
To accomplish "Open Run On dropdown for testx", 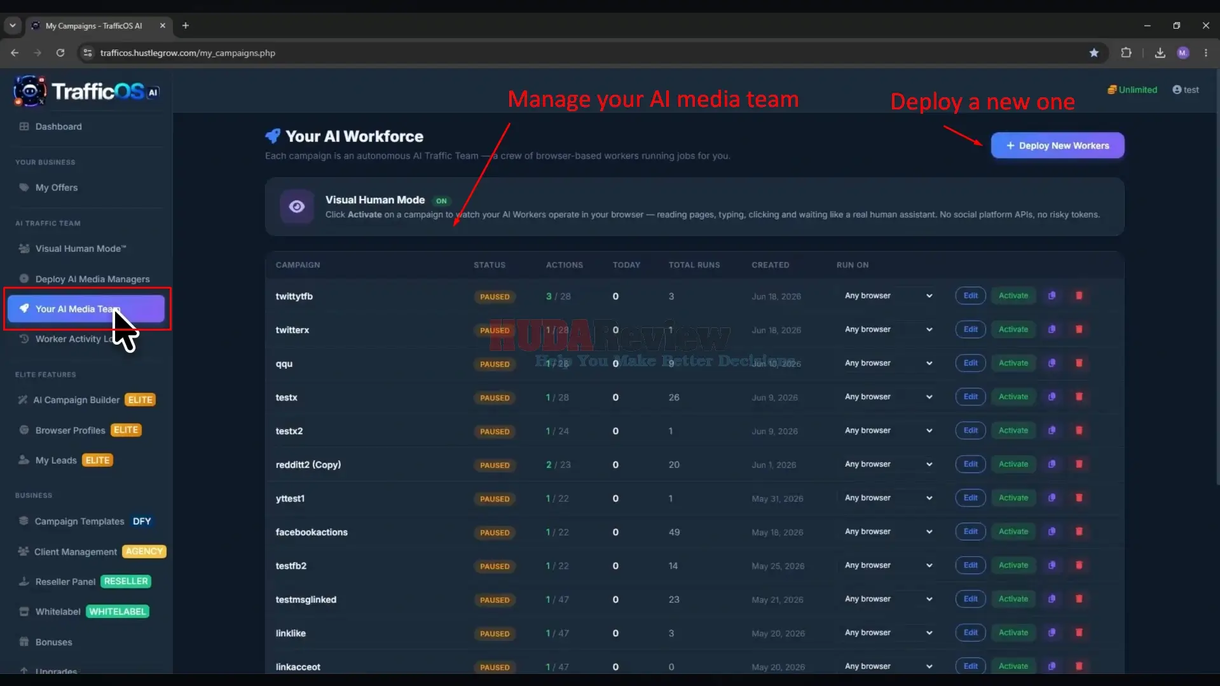I will point(888,397).
